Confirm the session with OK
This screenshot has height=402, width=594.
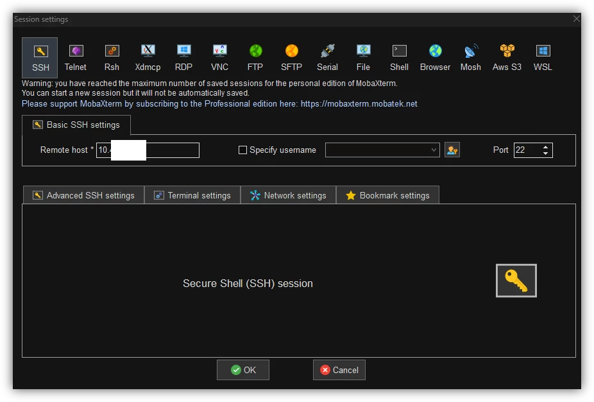tap(243, 370)
